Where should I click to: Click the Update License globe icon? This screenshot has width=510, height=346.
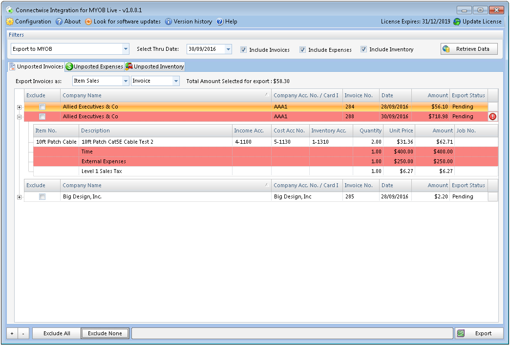457,22
